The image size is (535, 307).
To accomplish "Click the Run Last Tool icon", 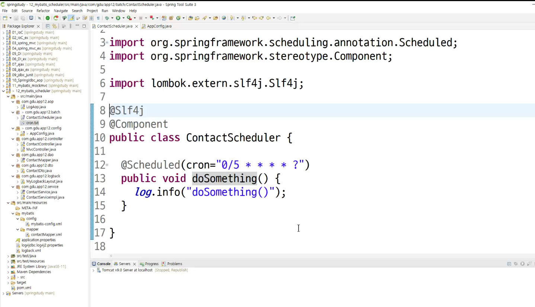I will pos(129,18).
